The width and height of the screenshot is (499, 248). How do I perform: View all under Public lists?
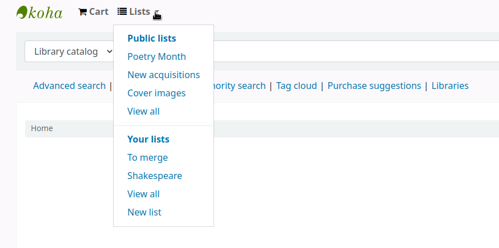coord(143,112)
